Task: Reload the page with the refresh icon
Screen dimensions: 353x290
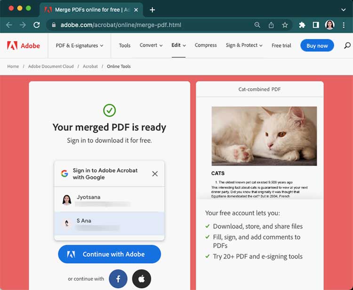Action: [37, 25]
